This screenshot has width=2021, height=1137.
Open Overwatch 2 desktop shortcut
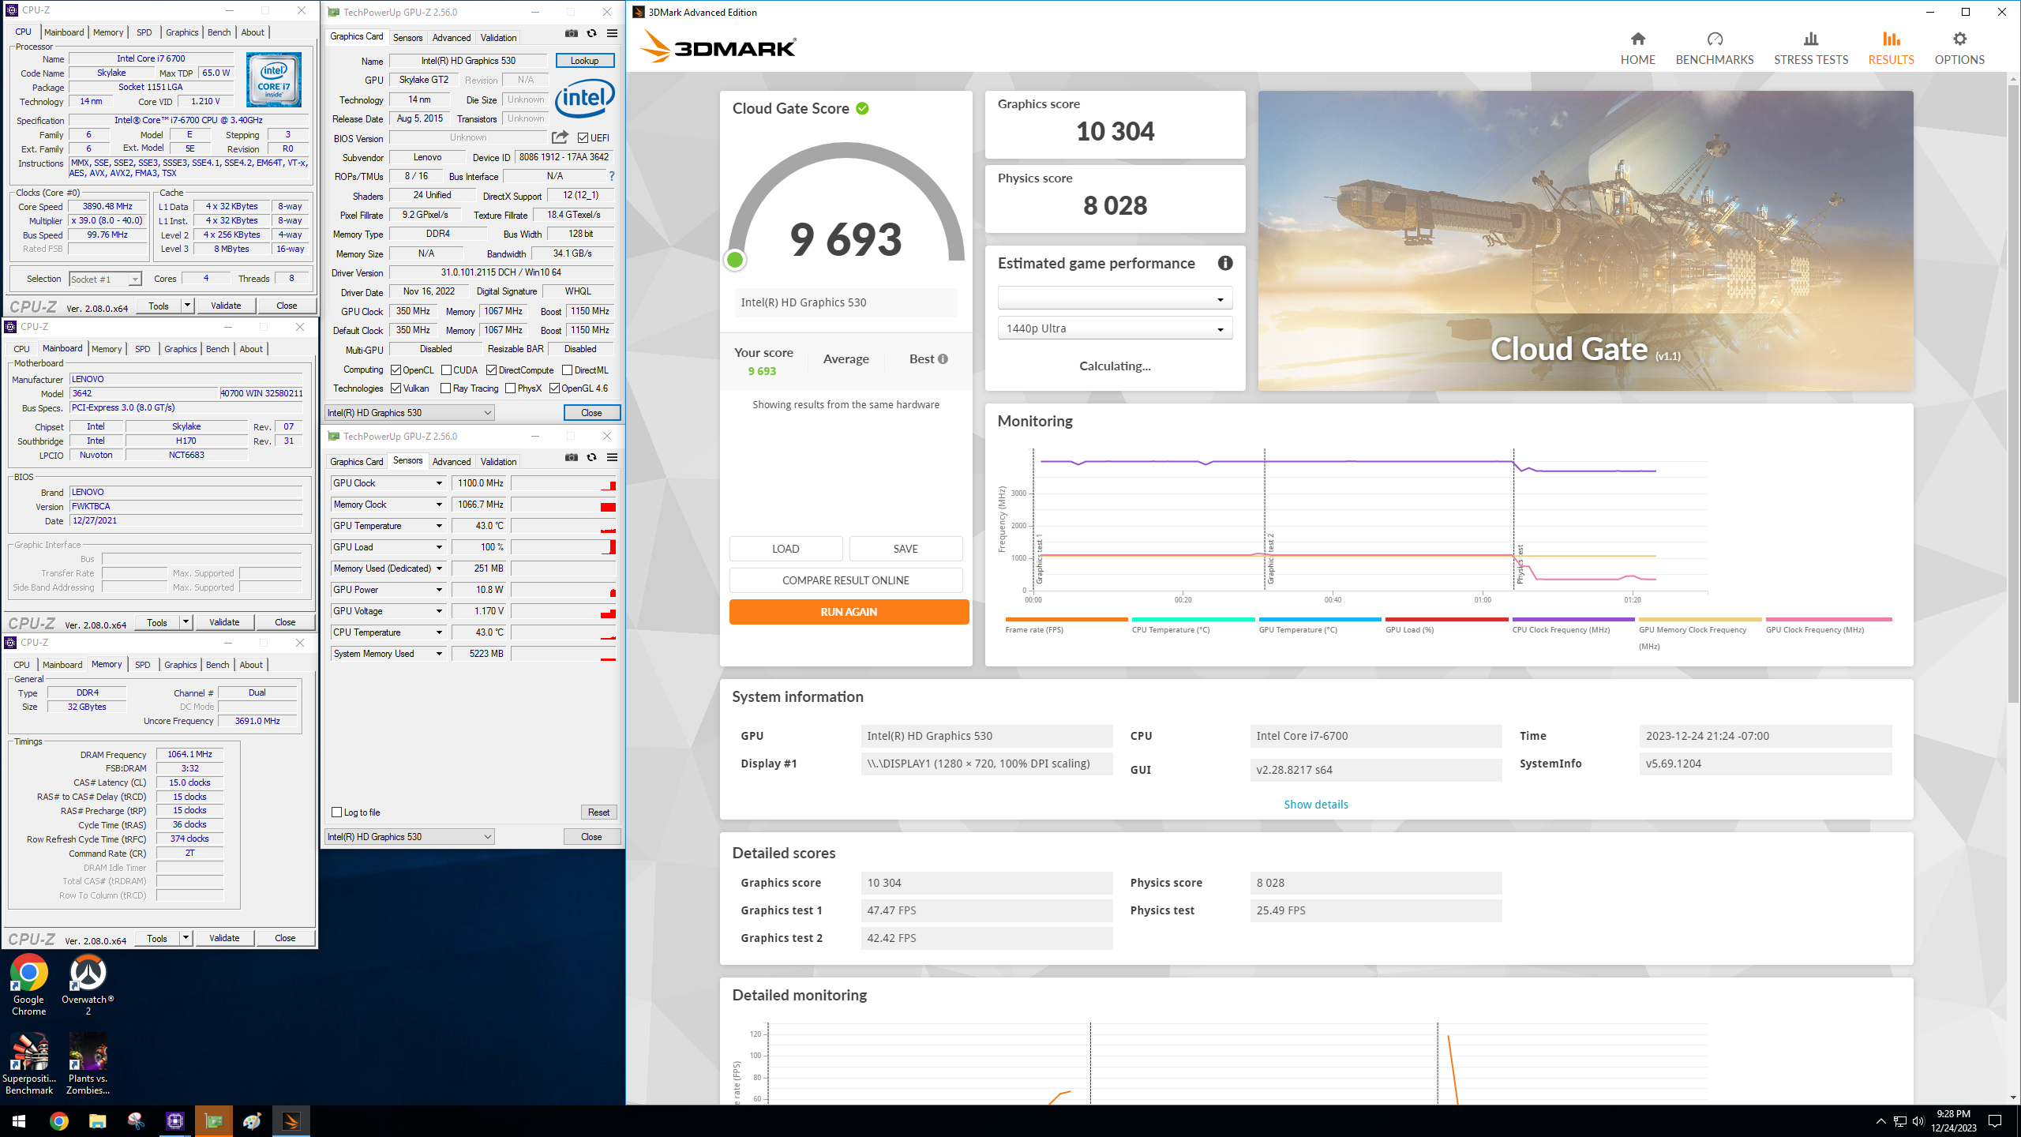tap(88, 985)
